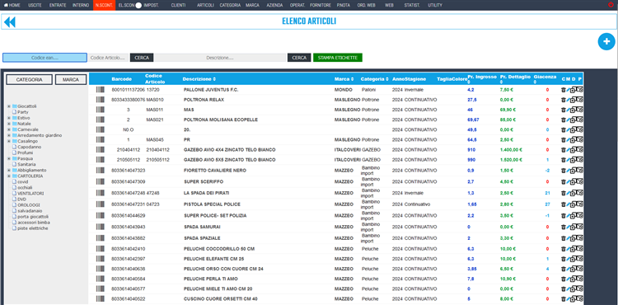
Task: Open barcode for PALLONE JUVENTUS F.C.
Action: 100,90
